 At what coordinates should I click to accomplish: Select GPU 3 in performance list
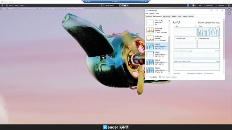[157, 70]
